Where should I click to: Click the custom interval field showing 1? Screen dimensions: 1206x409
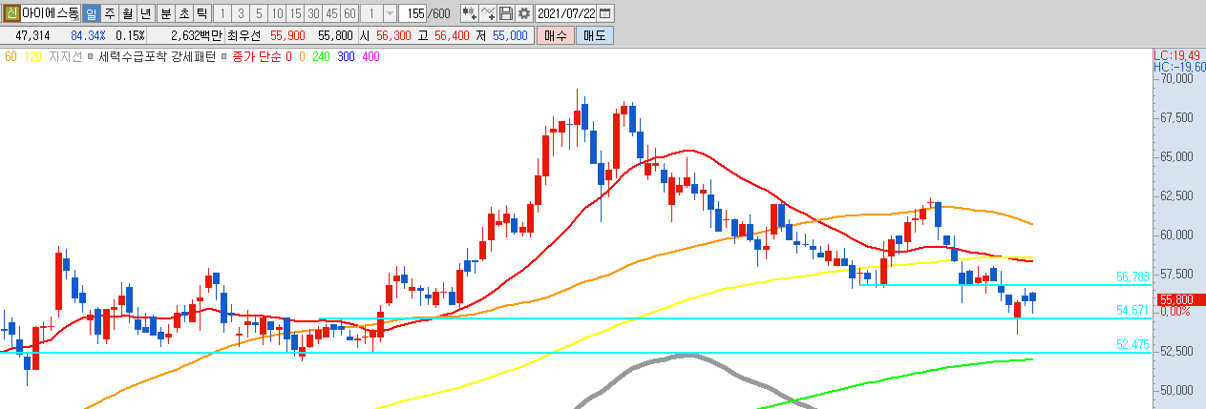[x=371, y=13]
